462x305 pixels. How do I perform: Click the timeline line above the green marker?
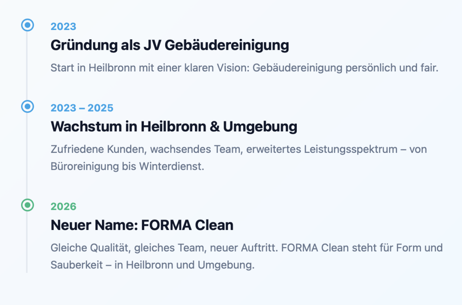tap(27, 162)
